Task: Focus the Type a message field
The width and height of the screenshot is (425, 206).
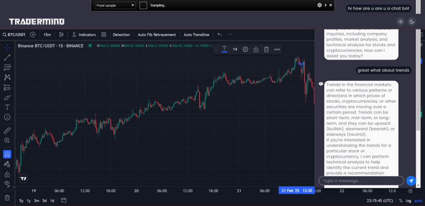Action: coord(361,181)
